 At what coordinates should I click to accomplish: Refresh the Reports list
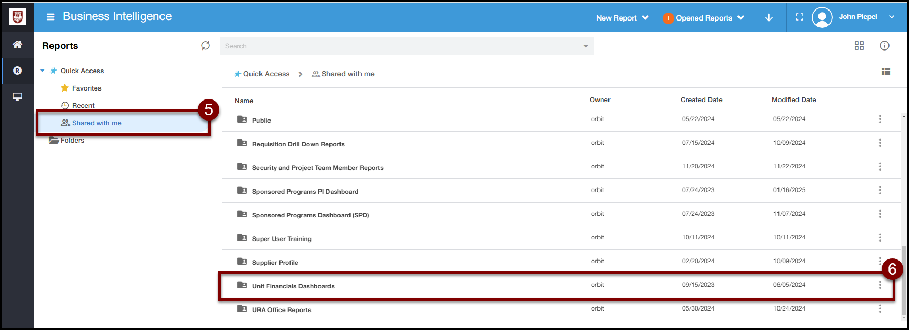(205, 46)
